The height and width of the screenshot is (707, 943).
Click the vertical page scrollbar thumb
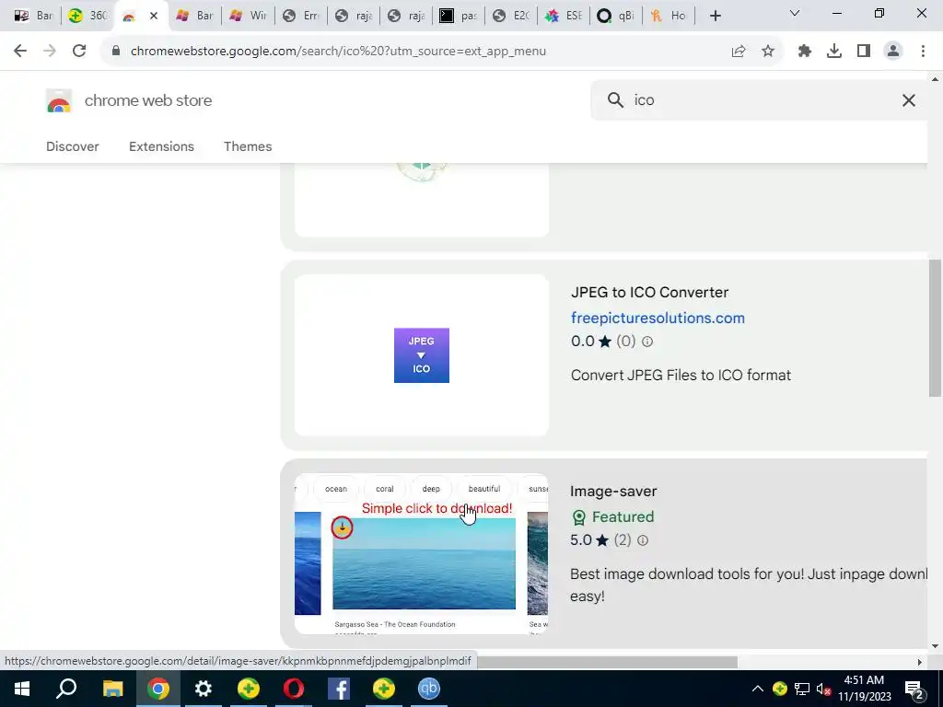pyautogui.click(x=935, y=328)
